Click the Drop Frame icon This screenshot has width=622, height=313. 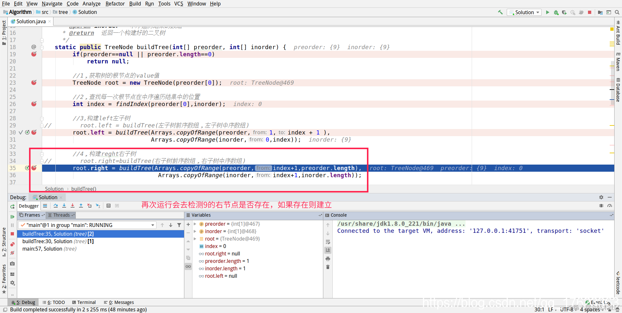click(x=89, y=206)
